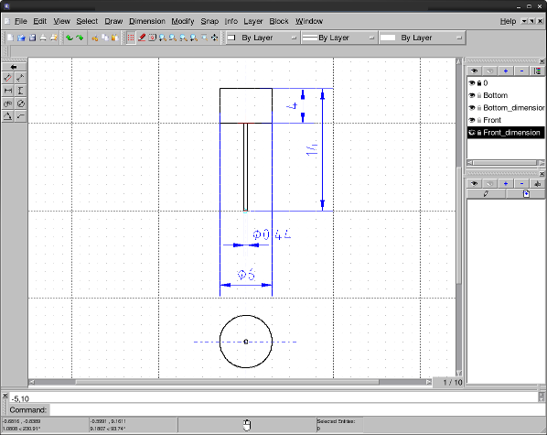Select the Diametric dimension tool
Screen dimensions: 547x435
pos(21,103)
